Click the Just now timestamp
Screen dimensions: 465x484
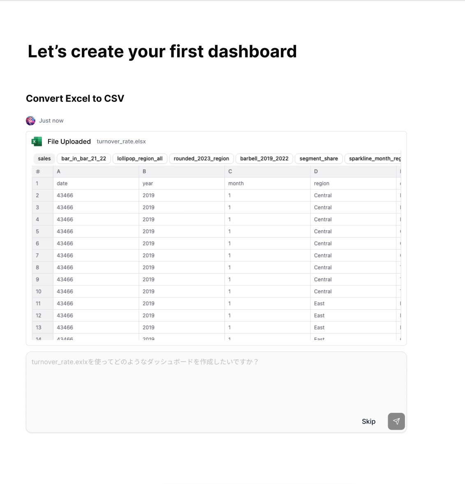[x=51, y=120]
